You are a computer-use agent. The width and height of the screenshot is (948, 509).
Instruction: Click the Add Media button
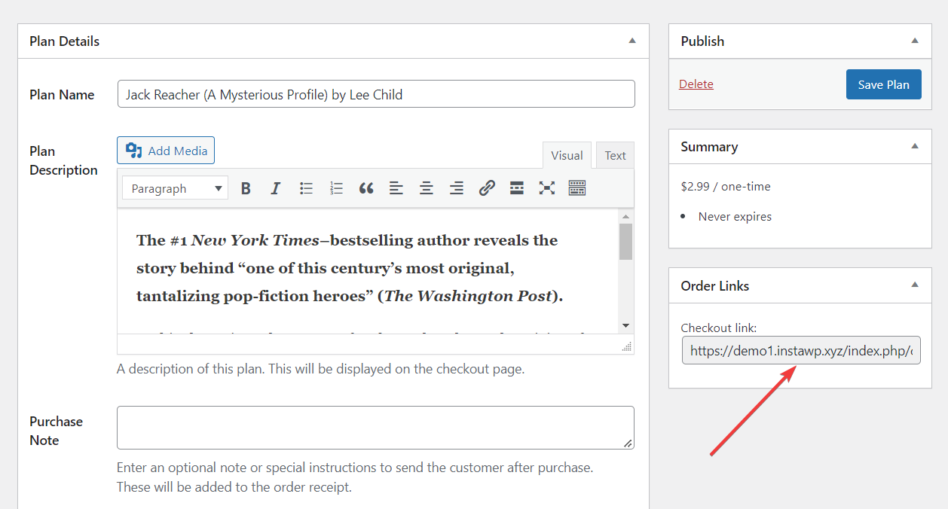pyautogui.click(x=166, y=151)
